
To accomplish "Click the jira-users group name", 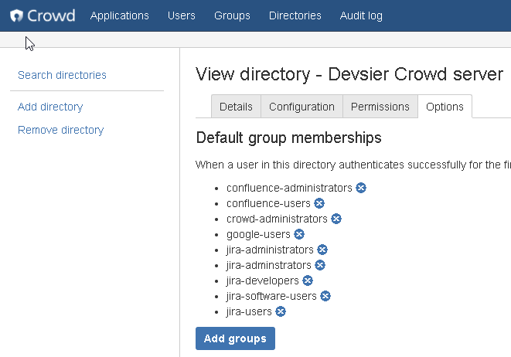I will 249,311.
